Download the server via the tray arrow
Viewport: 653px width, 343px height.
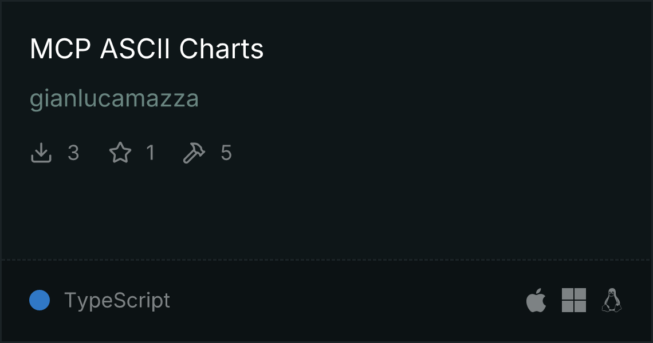pos(41,153)
